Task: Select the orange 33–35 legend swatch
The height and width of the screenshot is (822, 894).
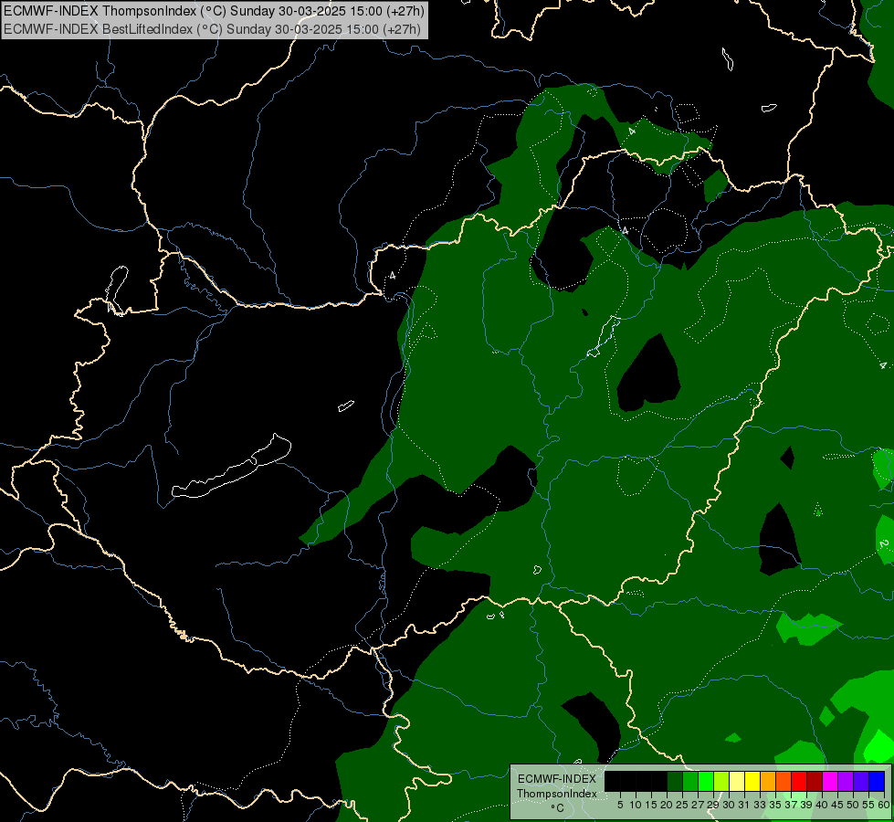Action: tap(768, 781)
